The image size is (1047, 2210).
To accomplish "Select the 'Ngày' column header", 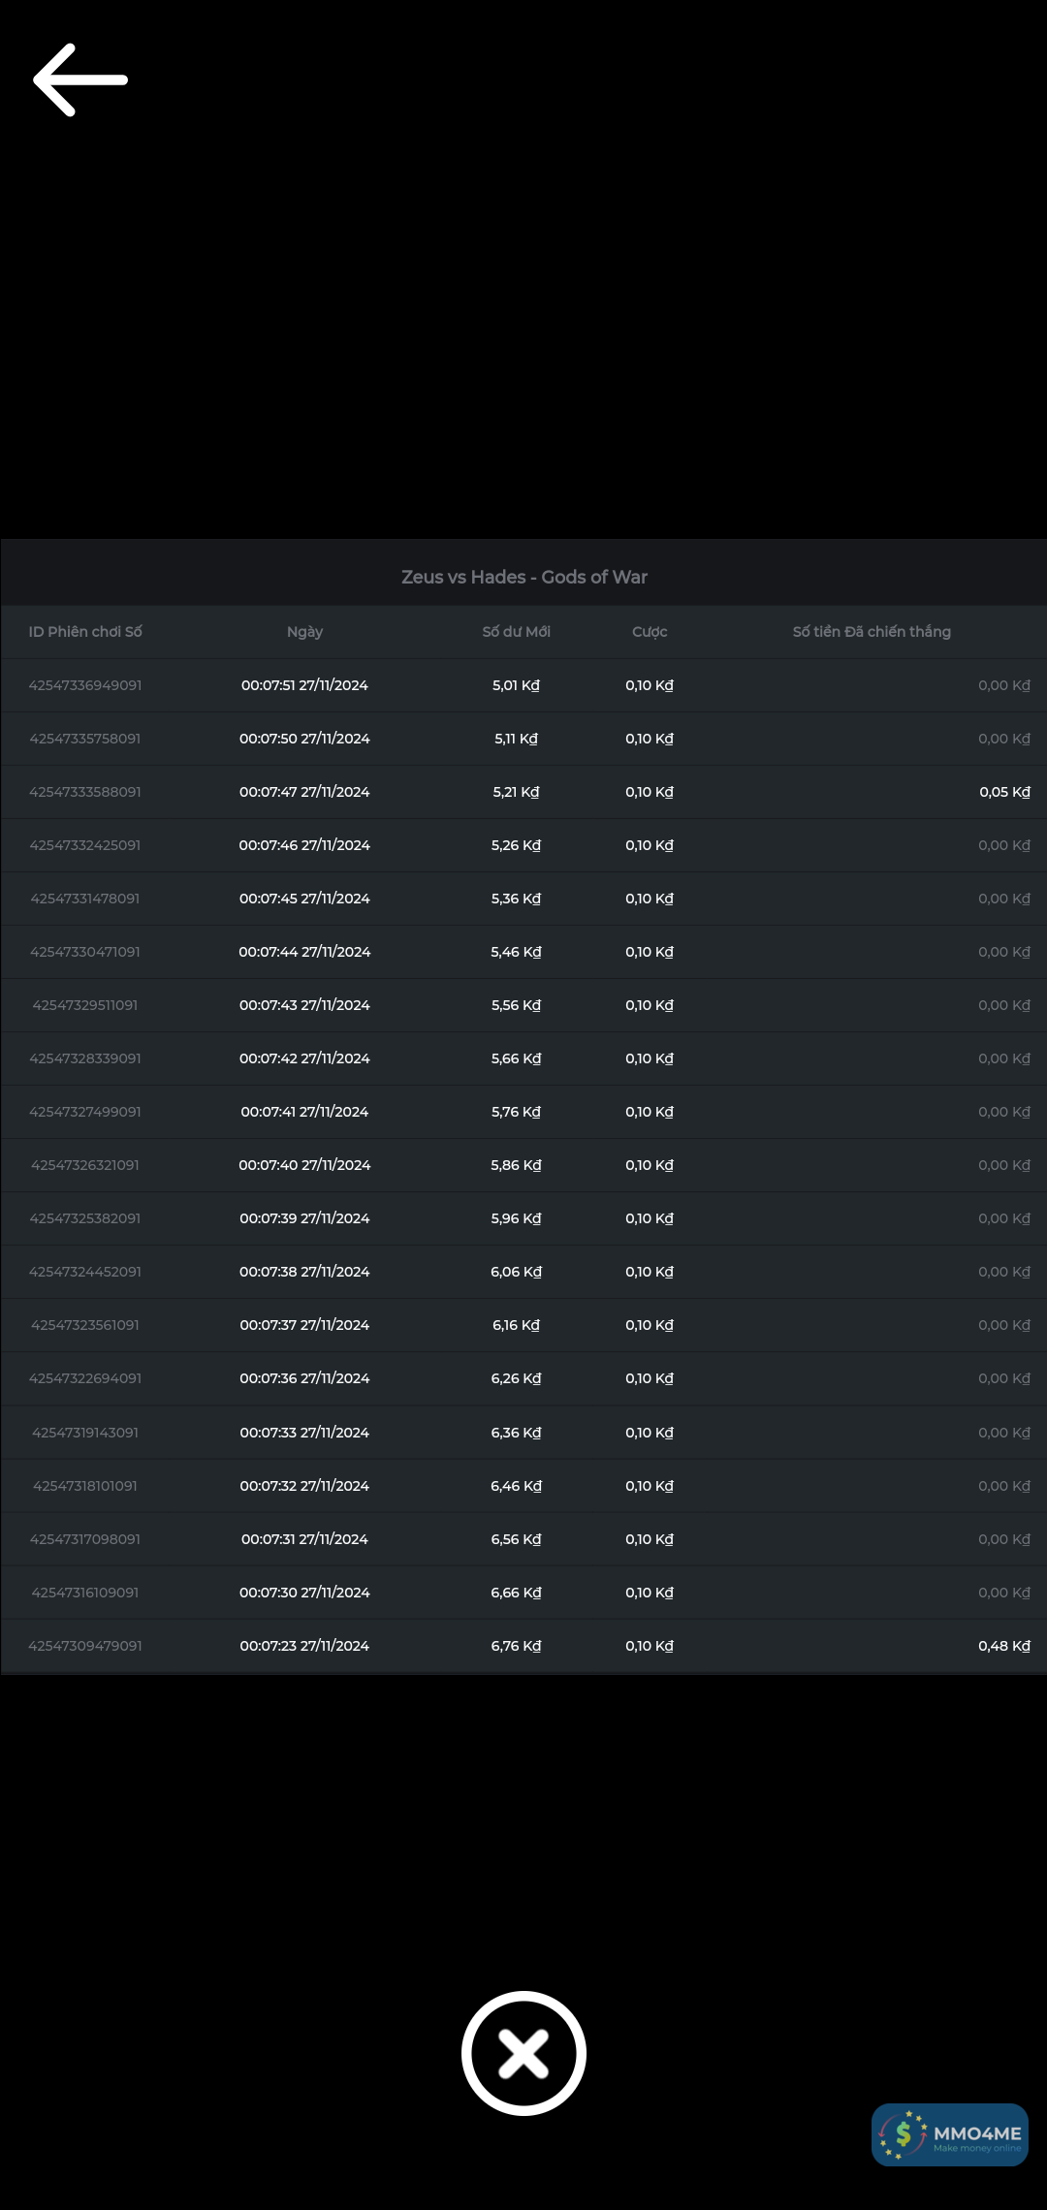I will click(304, 632).
